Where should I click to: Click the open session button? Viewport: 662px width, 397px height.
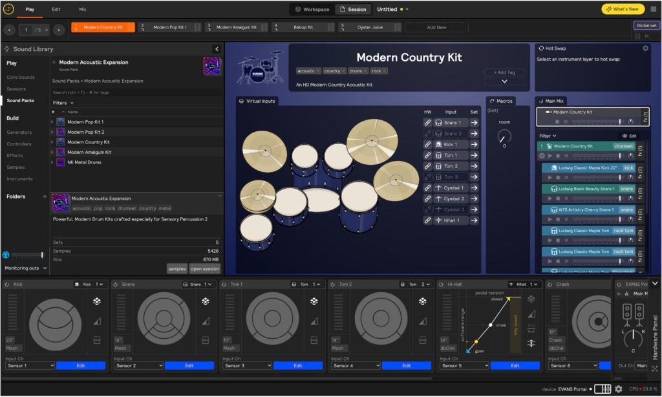205,268
